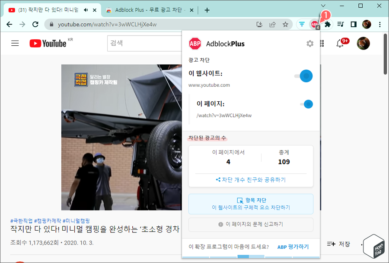Click the video download icon in address bar

(x=259, y=24)
